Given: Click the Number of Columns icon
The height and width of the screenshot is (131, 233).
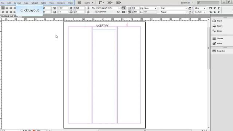Looking at the screenshot, I should coord(129,8).
